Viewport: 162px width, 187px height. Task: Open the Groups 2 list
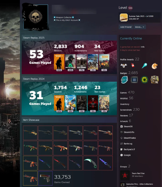(x=125, y=166)
